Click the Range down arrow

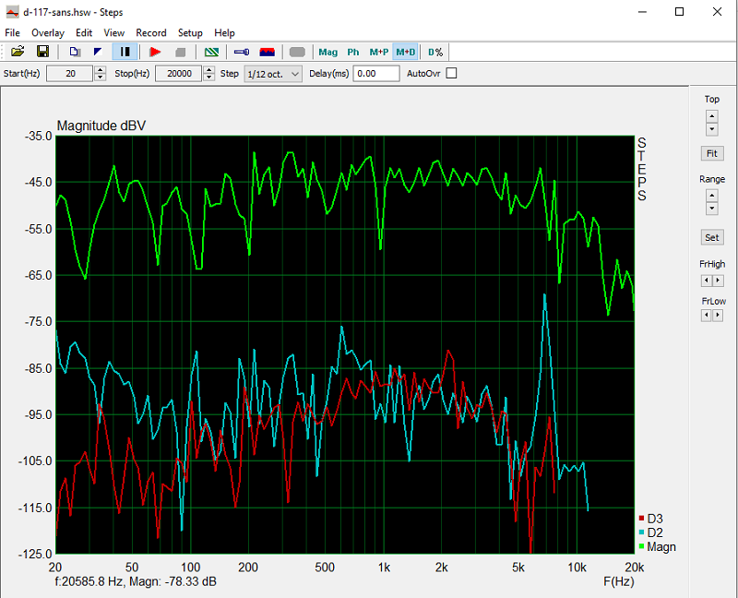coord(711,209)
